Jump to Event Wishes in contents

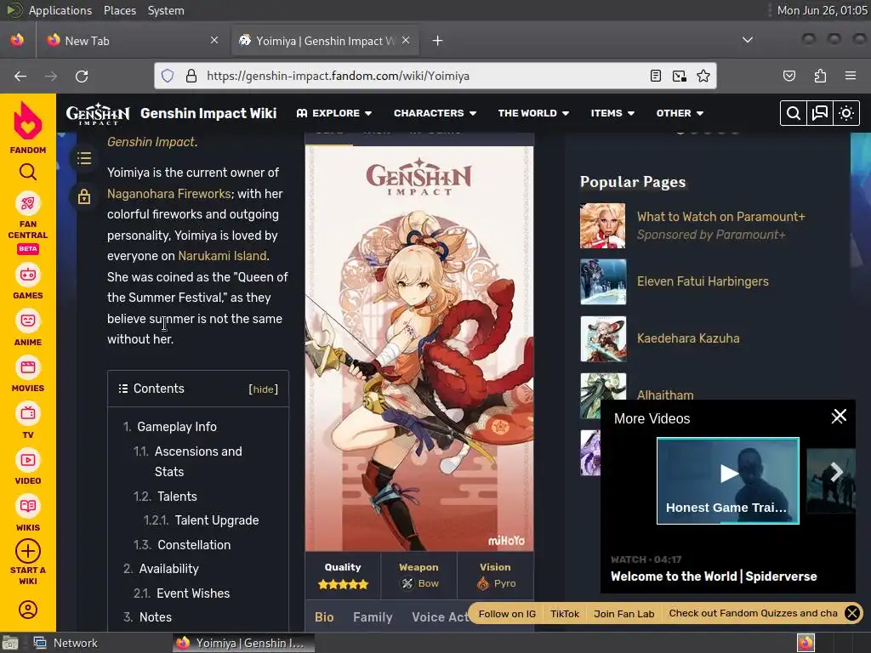[193, 593]
